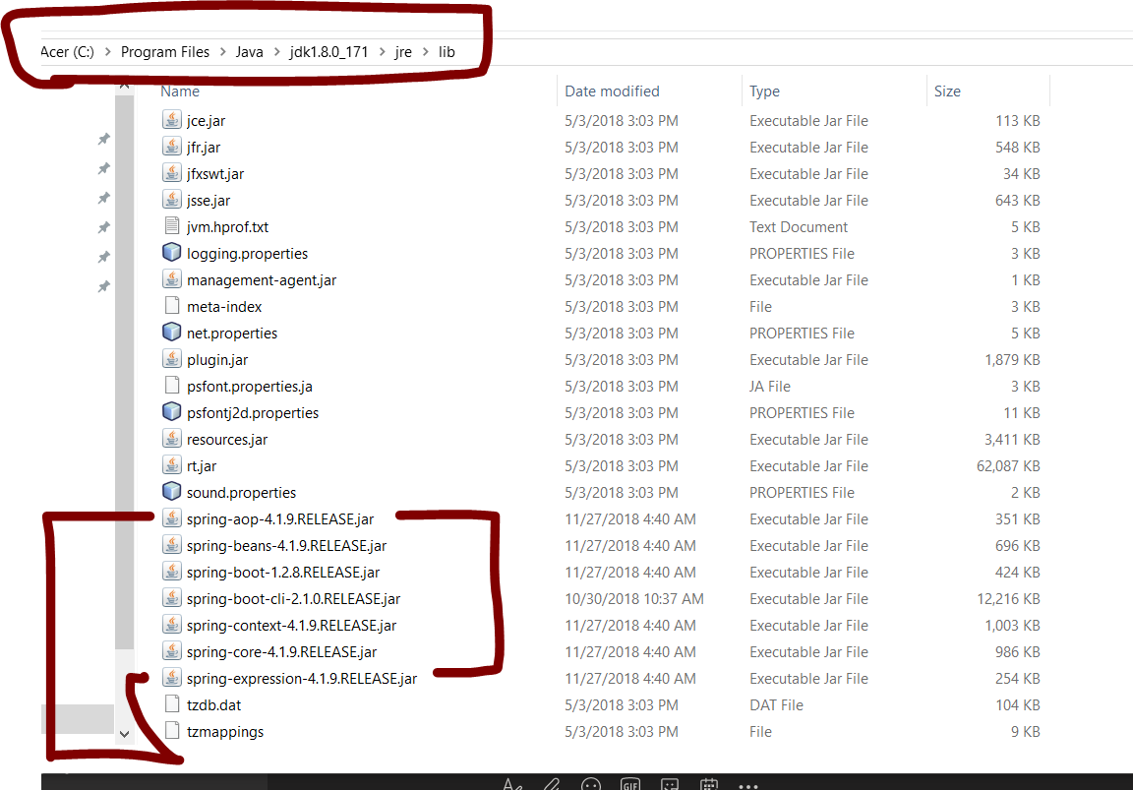Select the jvm.hprof.txt file name
The image size is (1133, 790).
[x=227, y=227]
